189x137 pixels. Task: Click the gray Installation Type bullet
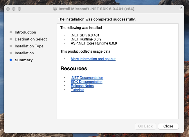(11, 46)
